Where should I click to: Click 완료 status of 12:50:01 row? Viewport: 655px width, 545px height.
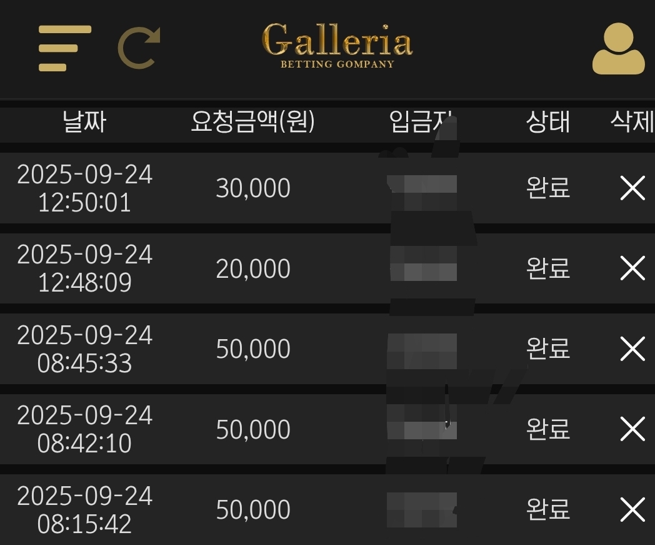tap(548, 188)
